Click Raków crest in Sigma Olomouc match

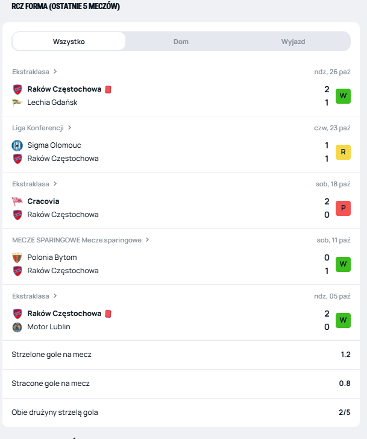17,159
